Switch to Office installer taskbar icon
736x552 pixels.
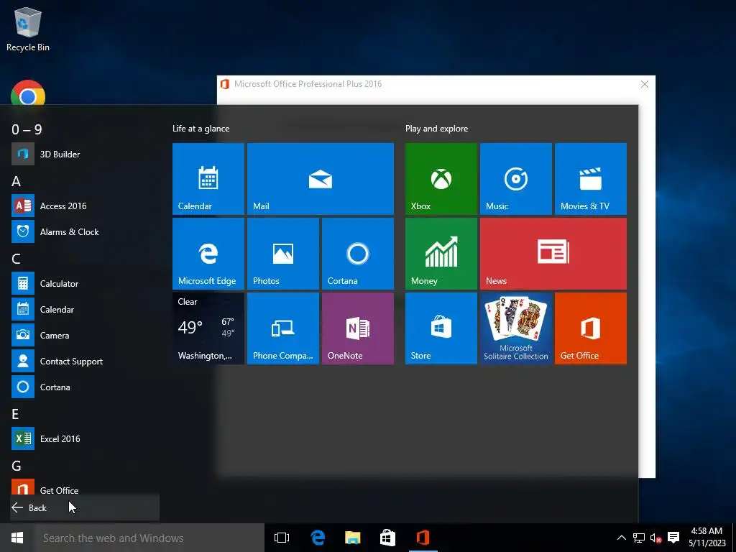pyautogui.click(x=423, y=538)
